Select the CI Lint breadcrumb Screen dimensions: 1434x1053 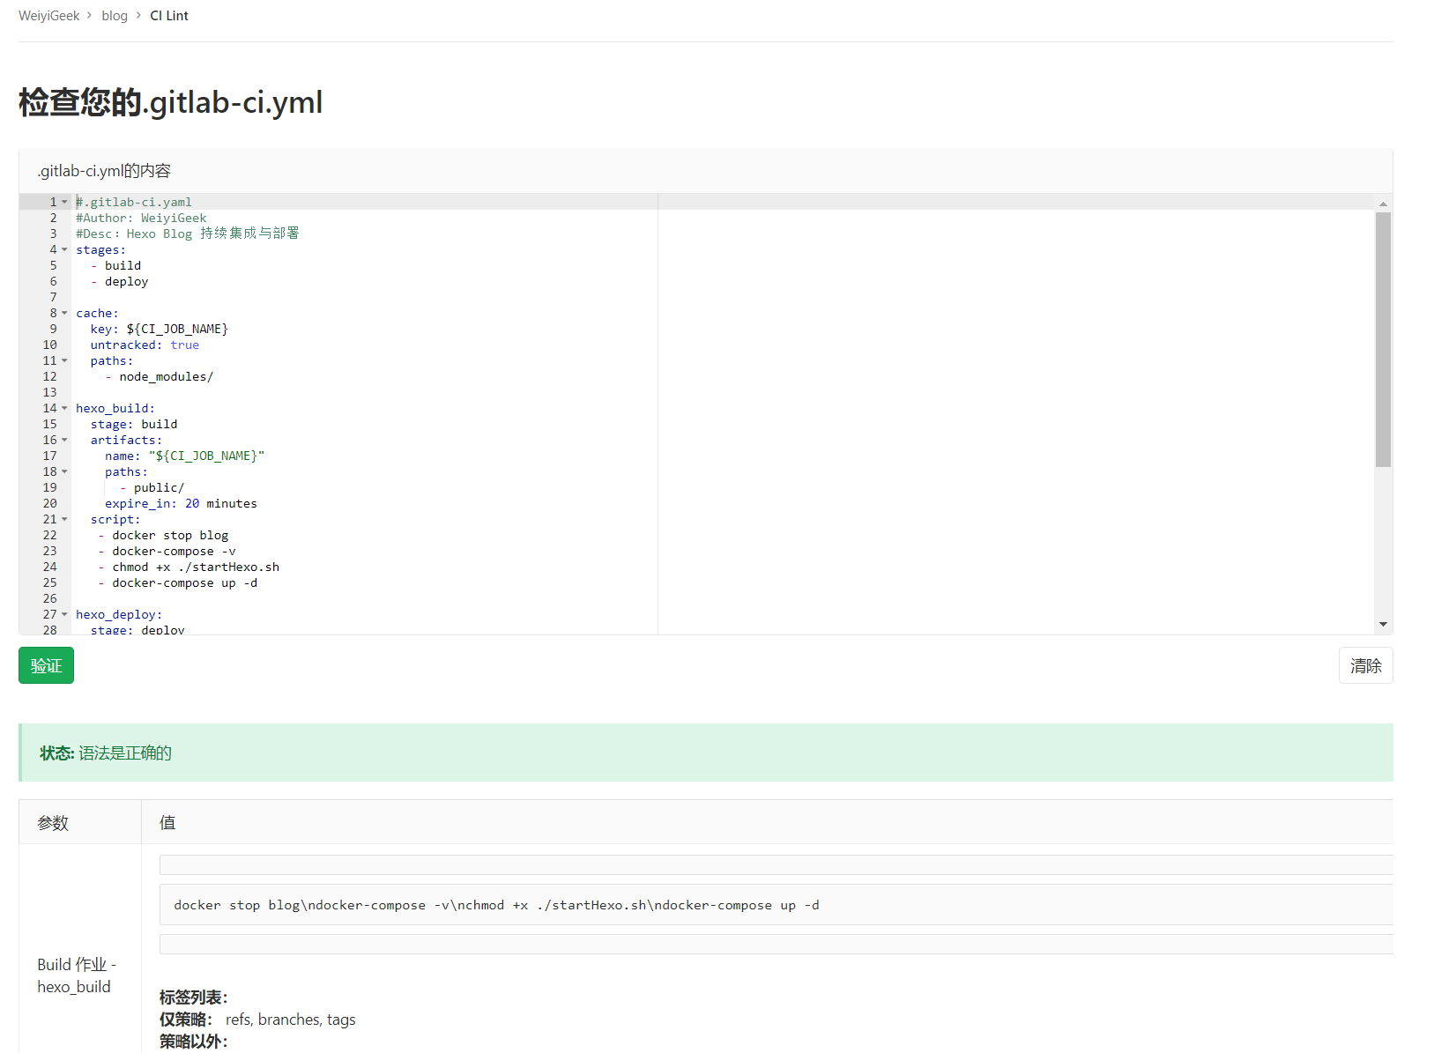click(169, 16)
